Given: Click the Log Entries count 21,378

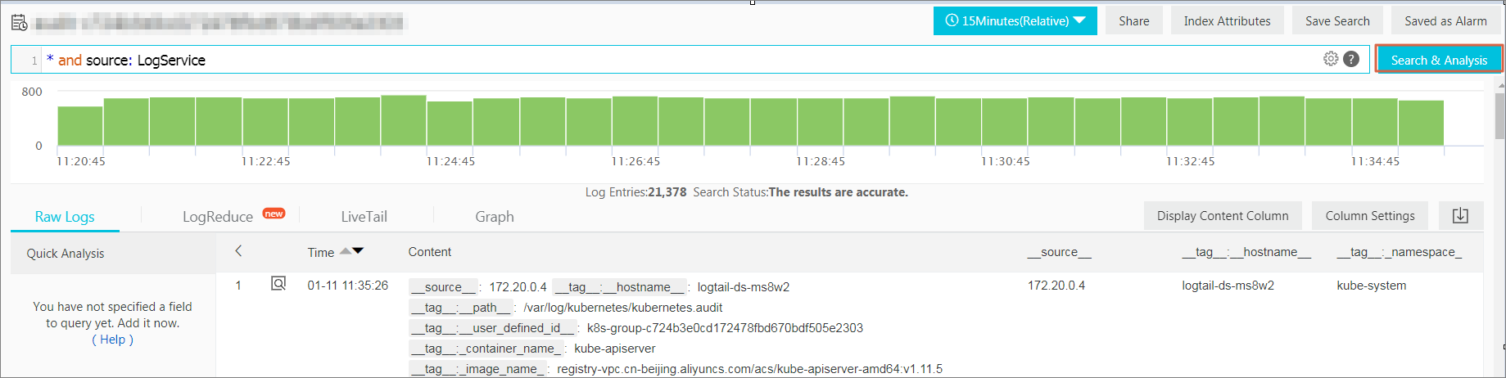Looking at the screenshot, I should [x=667, y=192].
